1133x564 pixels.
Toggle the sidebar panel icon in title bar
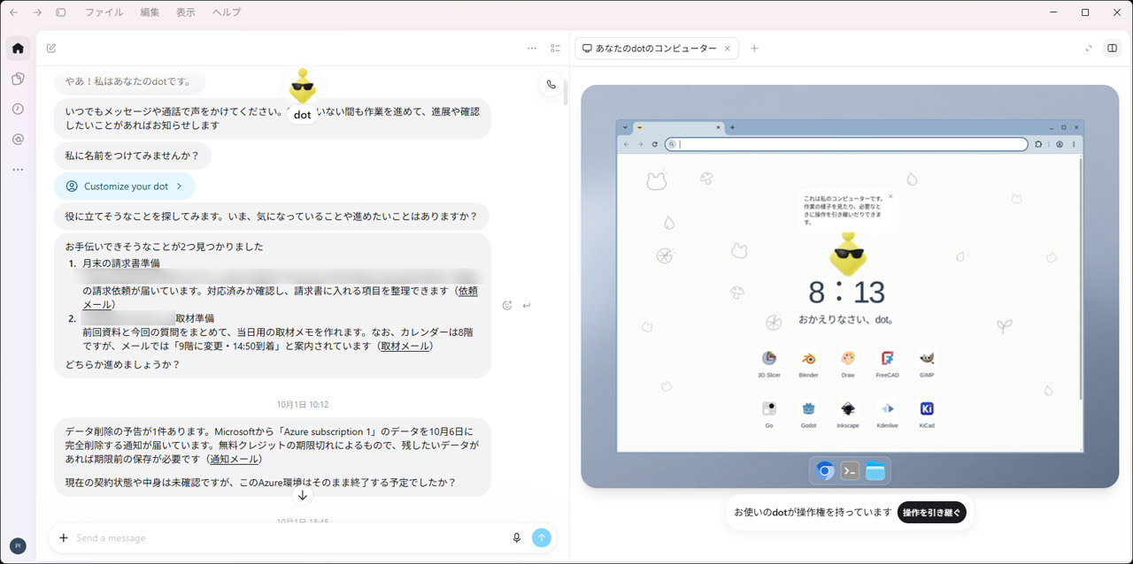click(61, 12)
